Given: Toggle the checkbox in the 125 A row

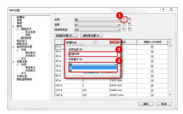Looking at the screenshot, I should (152, 91).
